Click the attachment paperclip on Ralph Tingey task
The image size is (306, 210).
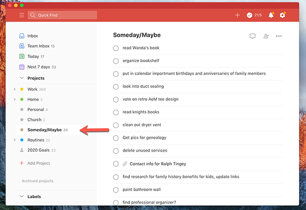[125, 164]
